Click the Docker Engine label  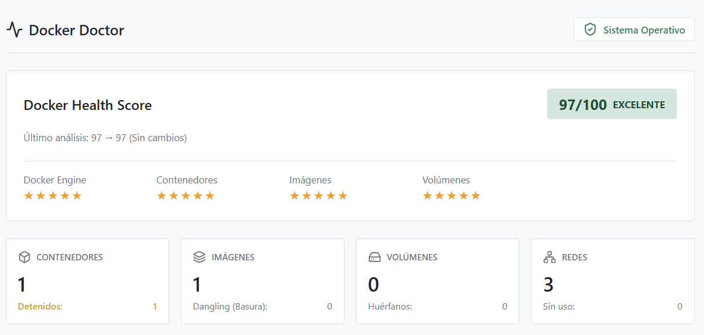click(55, 180)
